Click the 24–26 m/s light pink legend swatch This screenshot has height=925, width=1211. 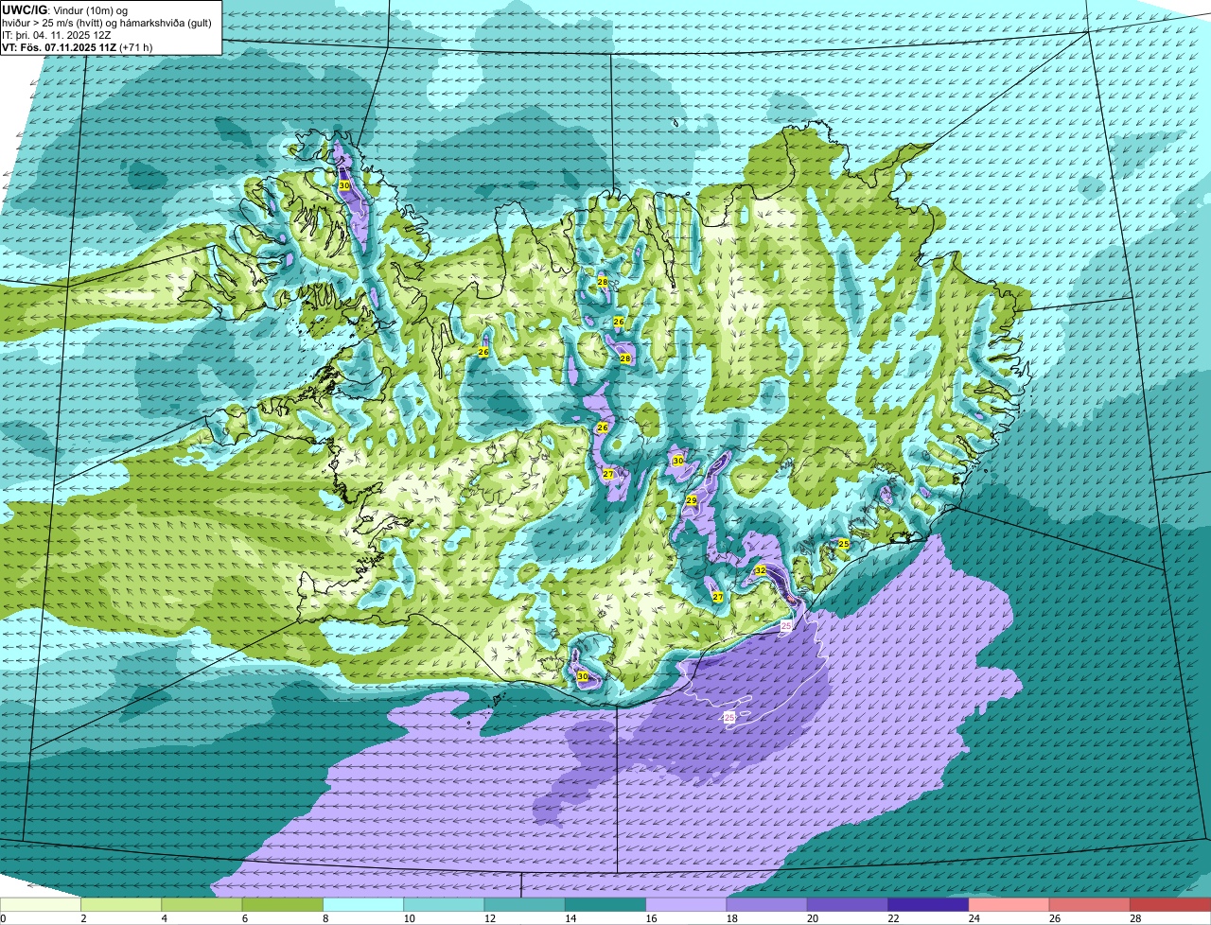(x=1009, y=904)
